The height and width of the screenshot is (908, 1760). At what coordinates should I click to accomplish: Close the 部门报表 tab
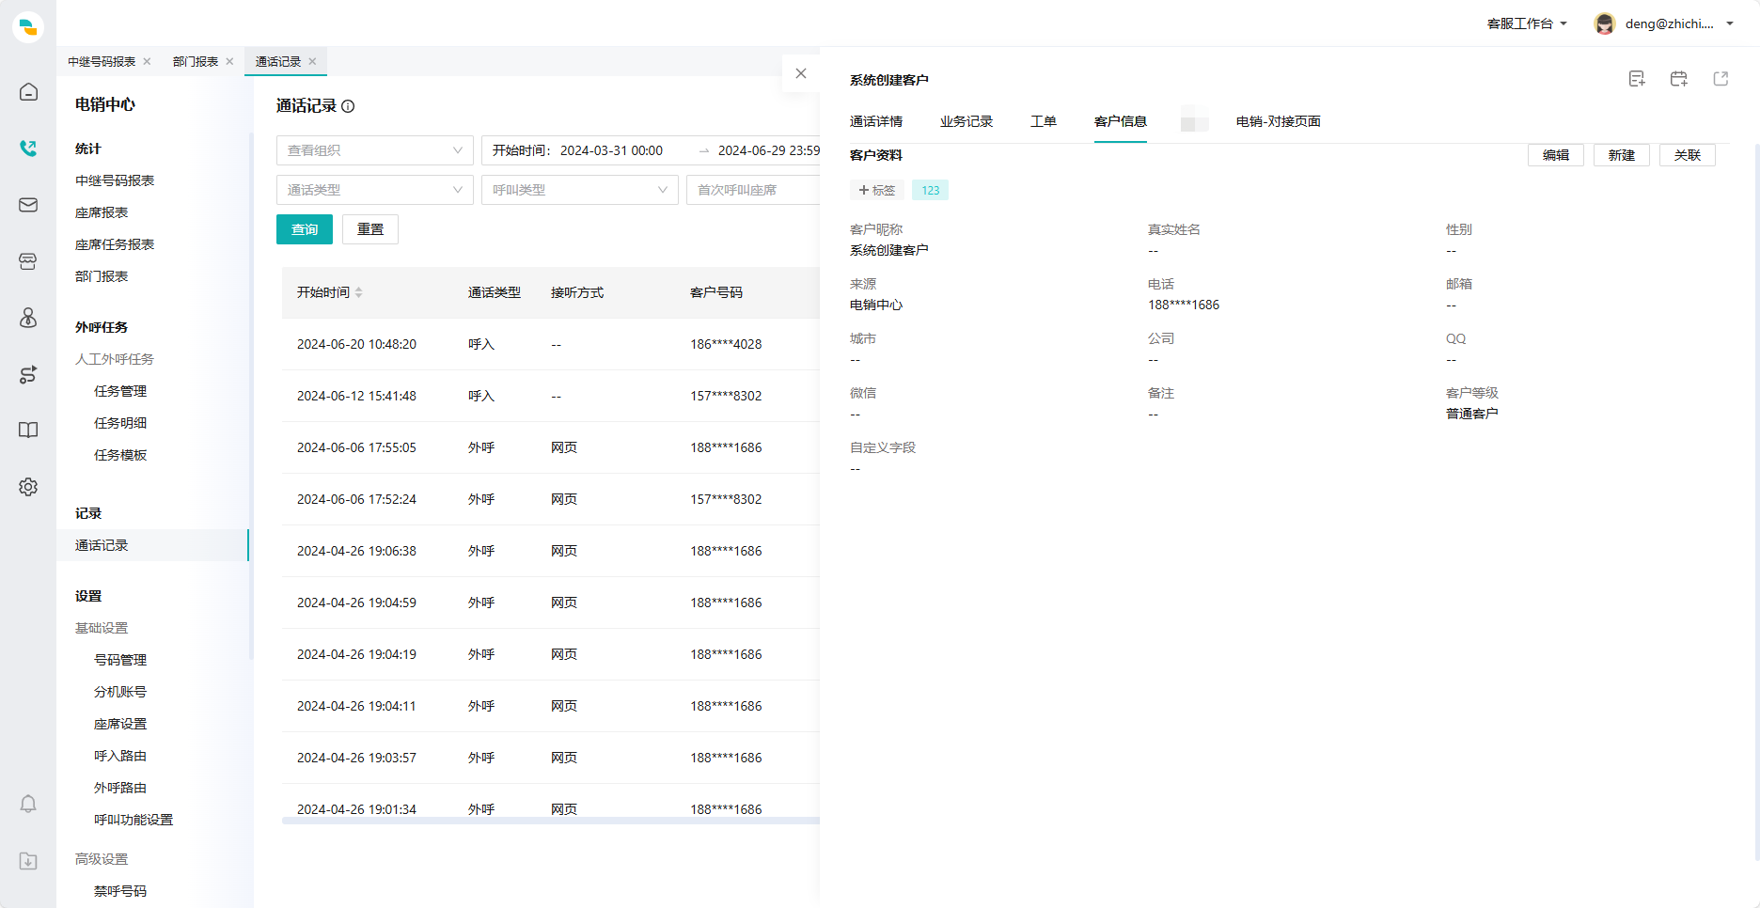point(229,61)
